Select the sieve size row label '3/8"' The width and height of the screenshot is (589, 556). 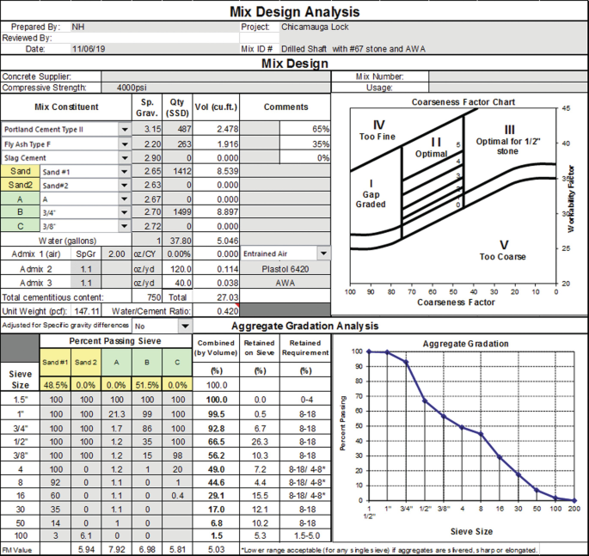[x=20, y=455]
